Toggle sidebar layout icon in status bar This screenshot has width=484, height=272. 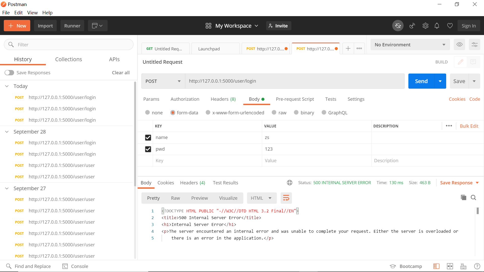(x=436, y=266)
